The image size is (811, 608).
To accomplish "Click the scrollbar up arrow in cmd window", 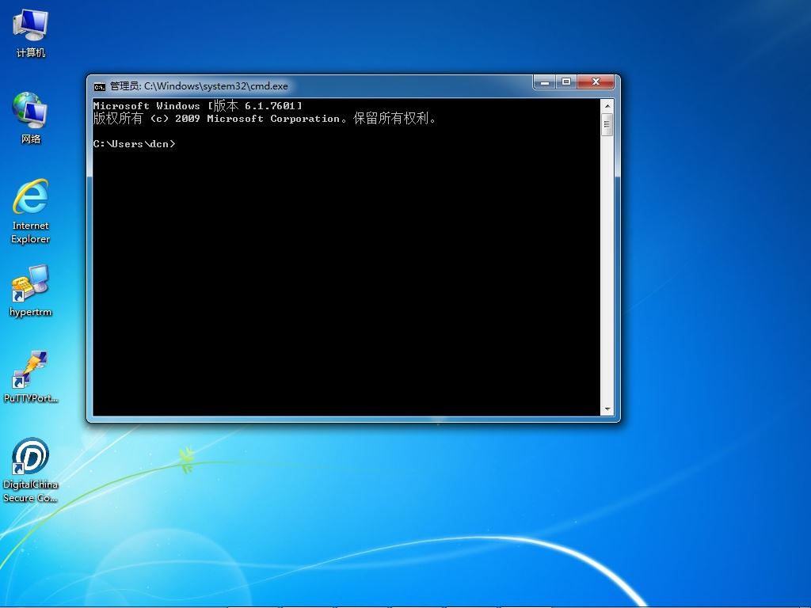I will coord(607,106).
